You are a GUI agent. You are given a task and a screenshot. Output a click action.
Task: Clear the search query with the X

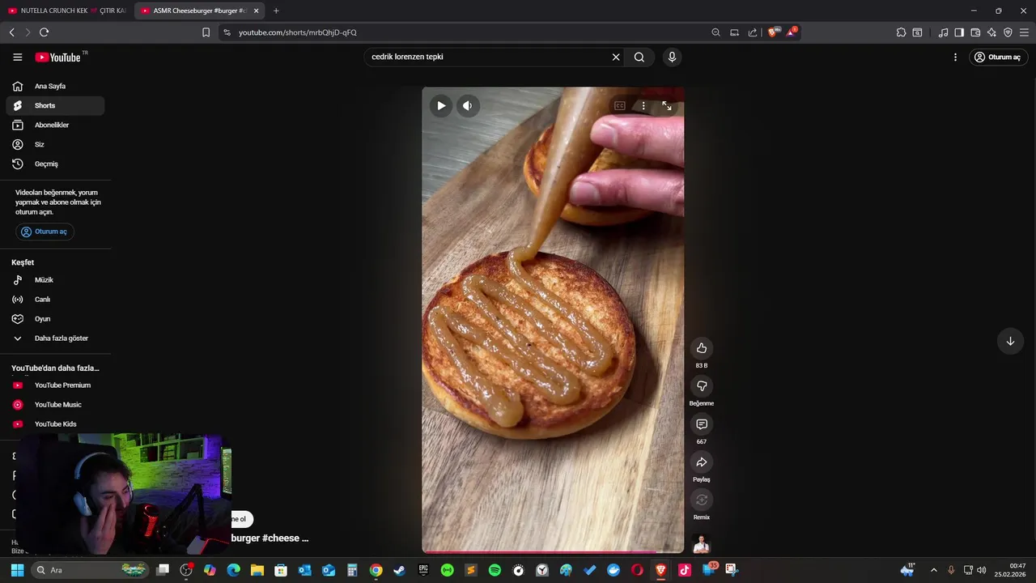coord(616,57)
